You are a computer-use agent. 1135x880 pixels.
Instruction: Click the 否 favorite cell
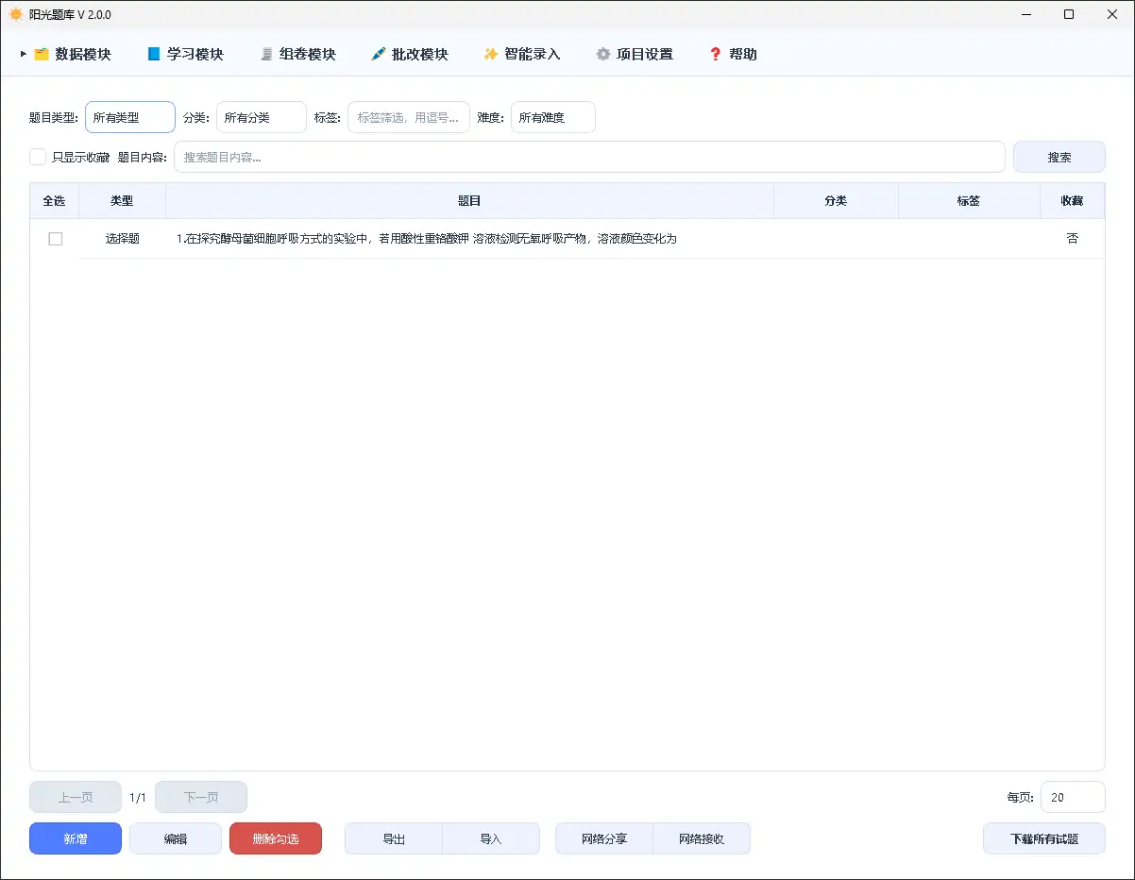(1072, 239)
